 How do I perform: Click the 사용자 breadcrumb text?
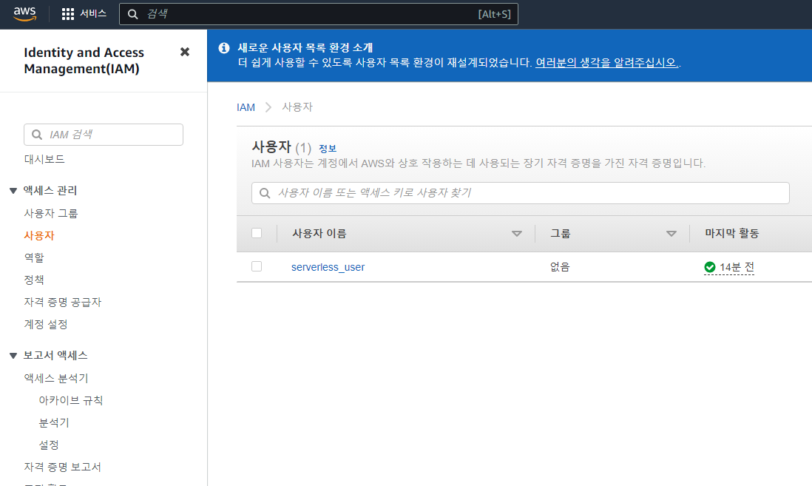pos(297,107)
